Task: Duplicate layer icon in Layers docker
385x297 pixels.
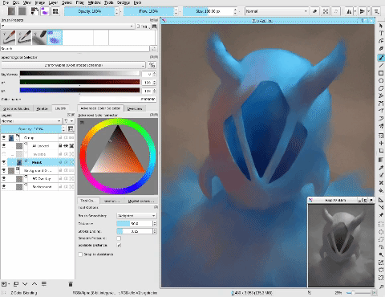Action: click(16, 284)
